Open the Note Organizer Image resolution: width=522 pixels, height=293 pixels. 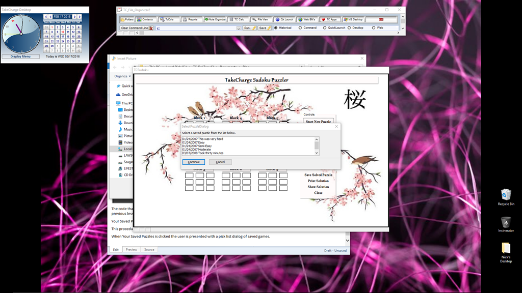point(215,19)
